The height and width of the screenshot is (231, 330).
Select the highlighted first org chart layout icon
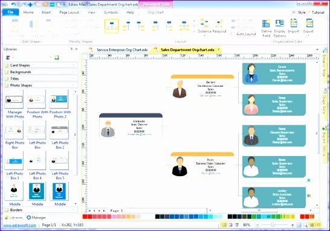pos(112,26)
